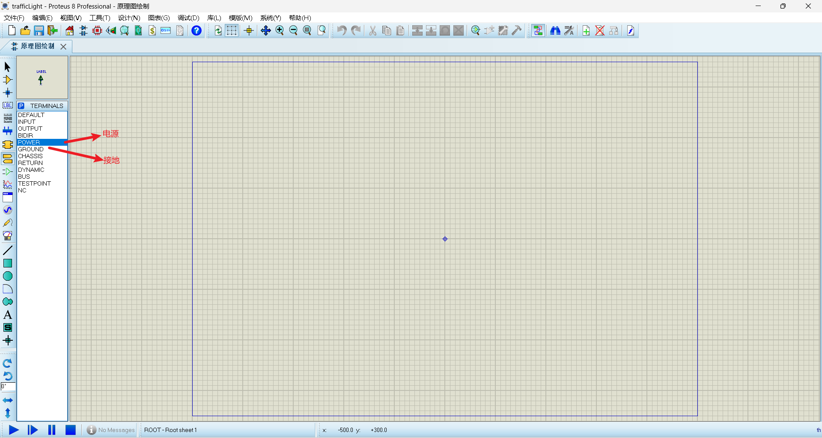
Task: Click the P pick-from-library button
Action: tap(21, 106)
